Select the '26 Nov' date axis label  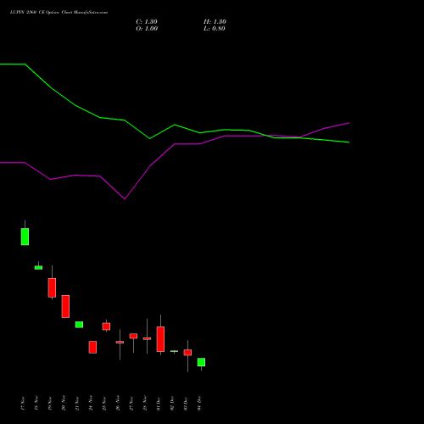(118, 403)
